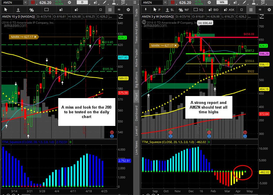
Task: Select the BID candle tool on right chart
Action: point(214,10)
